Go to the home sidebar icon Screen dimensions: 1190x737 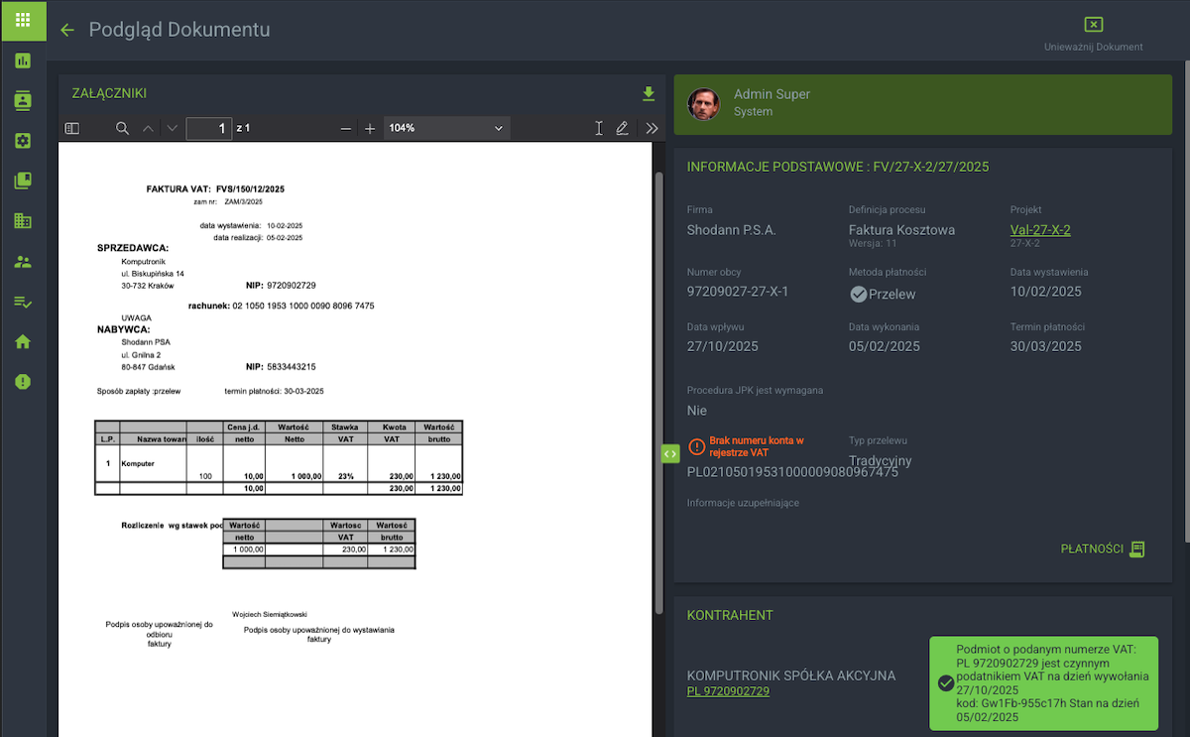click(x=23, y=342)
